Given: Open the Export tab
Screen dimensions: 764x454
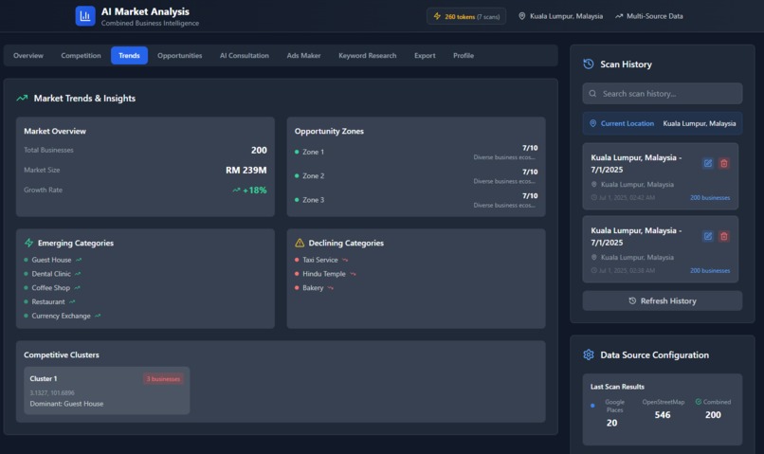Looking at the screenshot, I should (425, 56).
